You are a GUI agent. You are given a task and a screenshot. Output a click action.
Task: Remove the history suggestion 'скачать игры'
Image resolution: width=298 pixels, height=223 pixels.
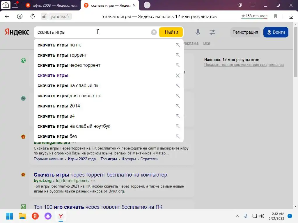click(x=178, y=75)
